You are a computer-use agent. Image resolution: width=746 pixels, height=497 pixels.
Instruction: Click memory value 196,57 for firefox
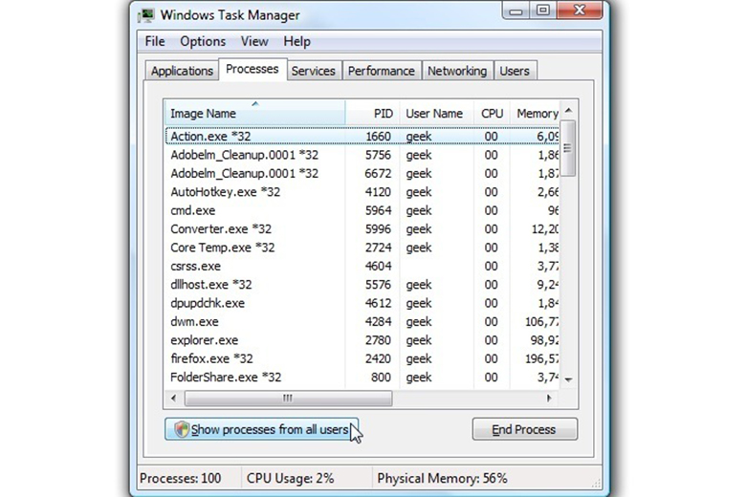click(x=542, y=359)
